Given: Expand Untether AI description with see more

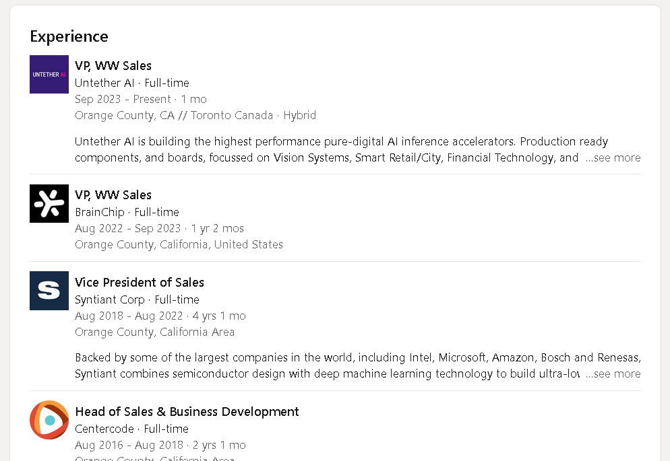Looking at the screenshot, I should point(613,157).
